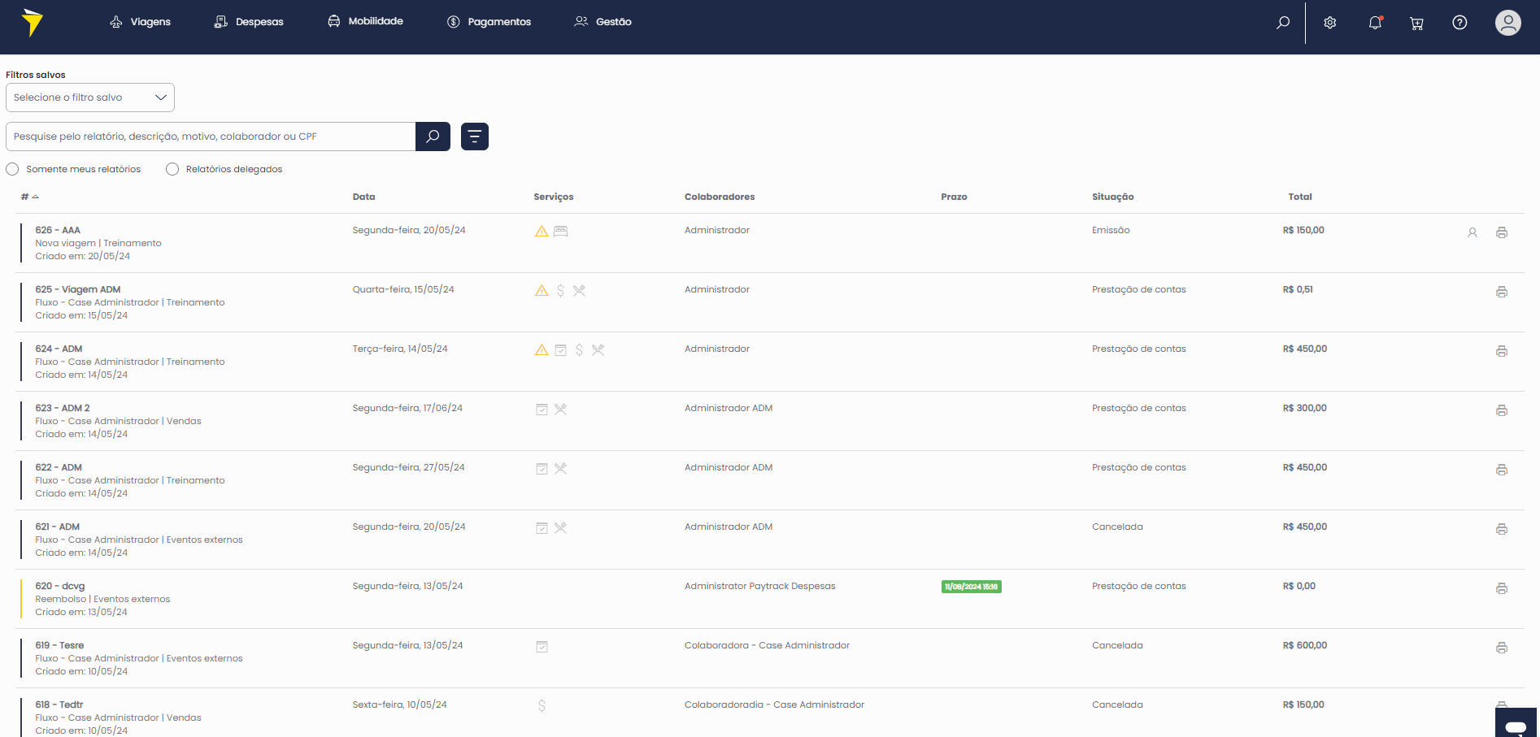Expand the saved filter dropdown
The width and height of the screenshot is (1540, 737).
click(90, 98)
